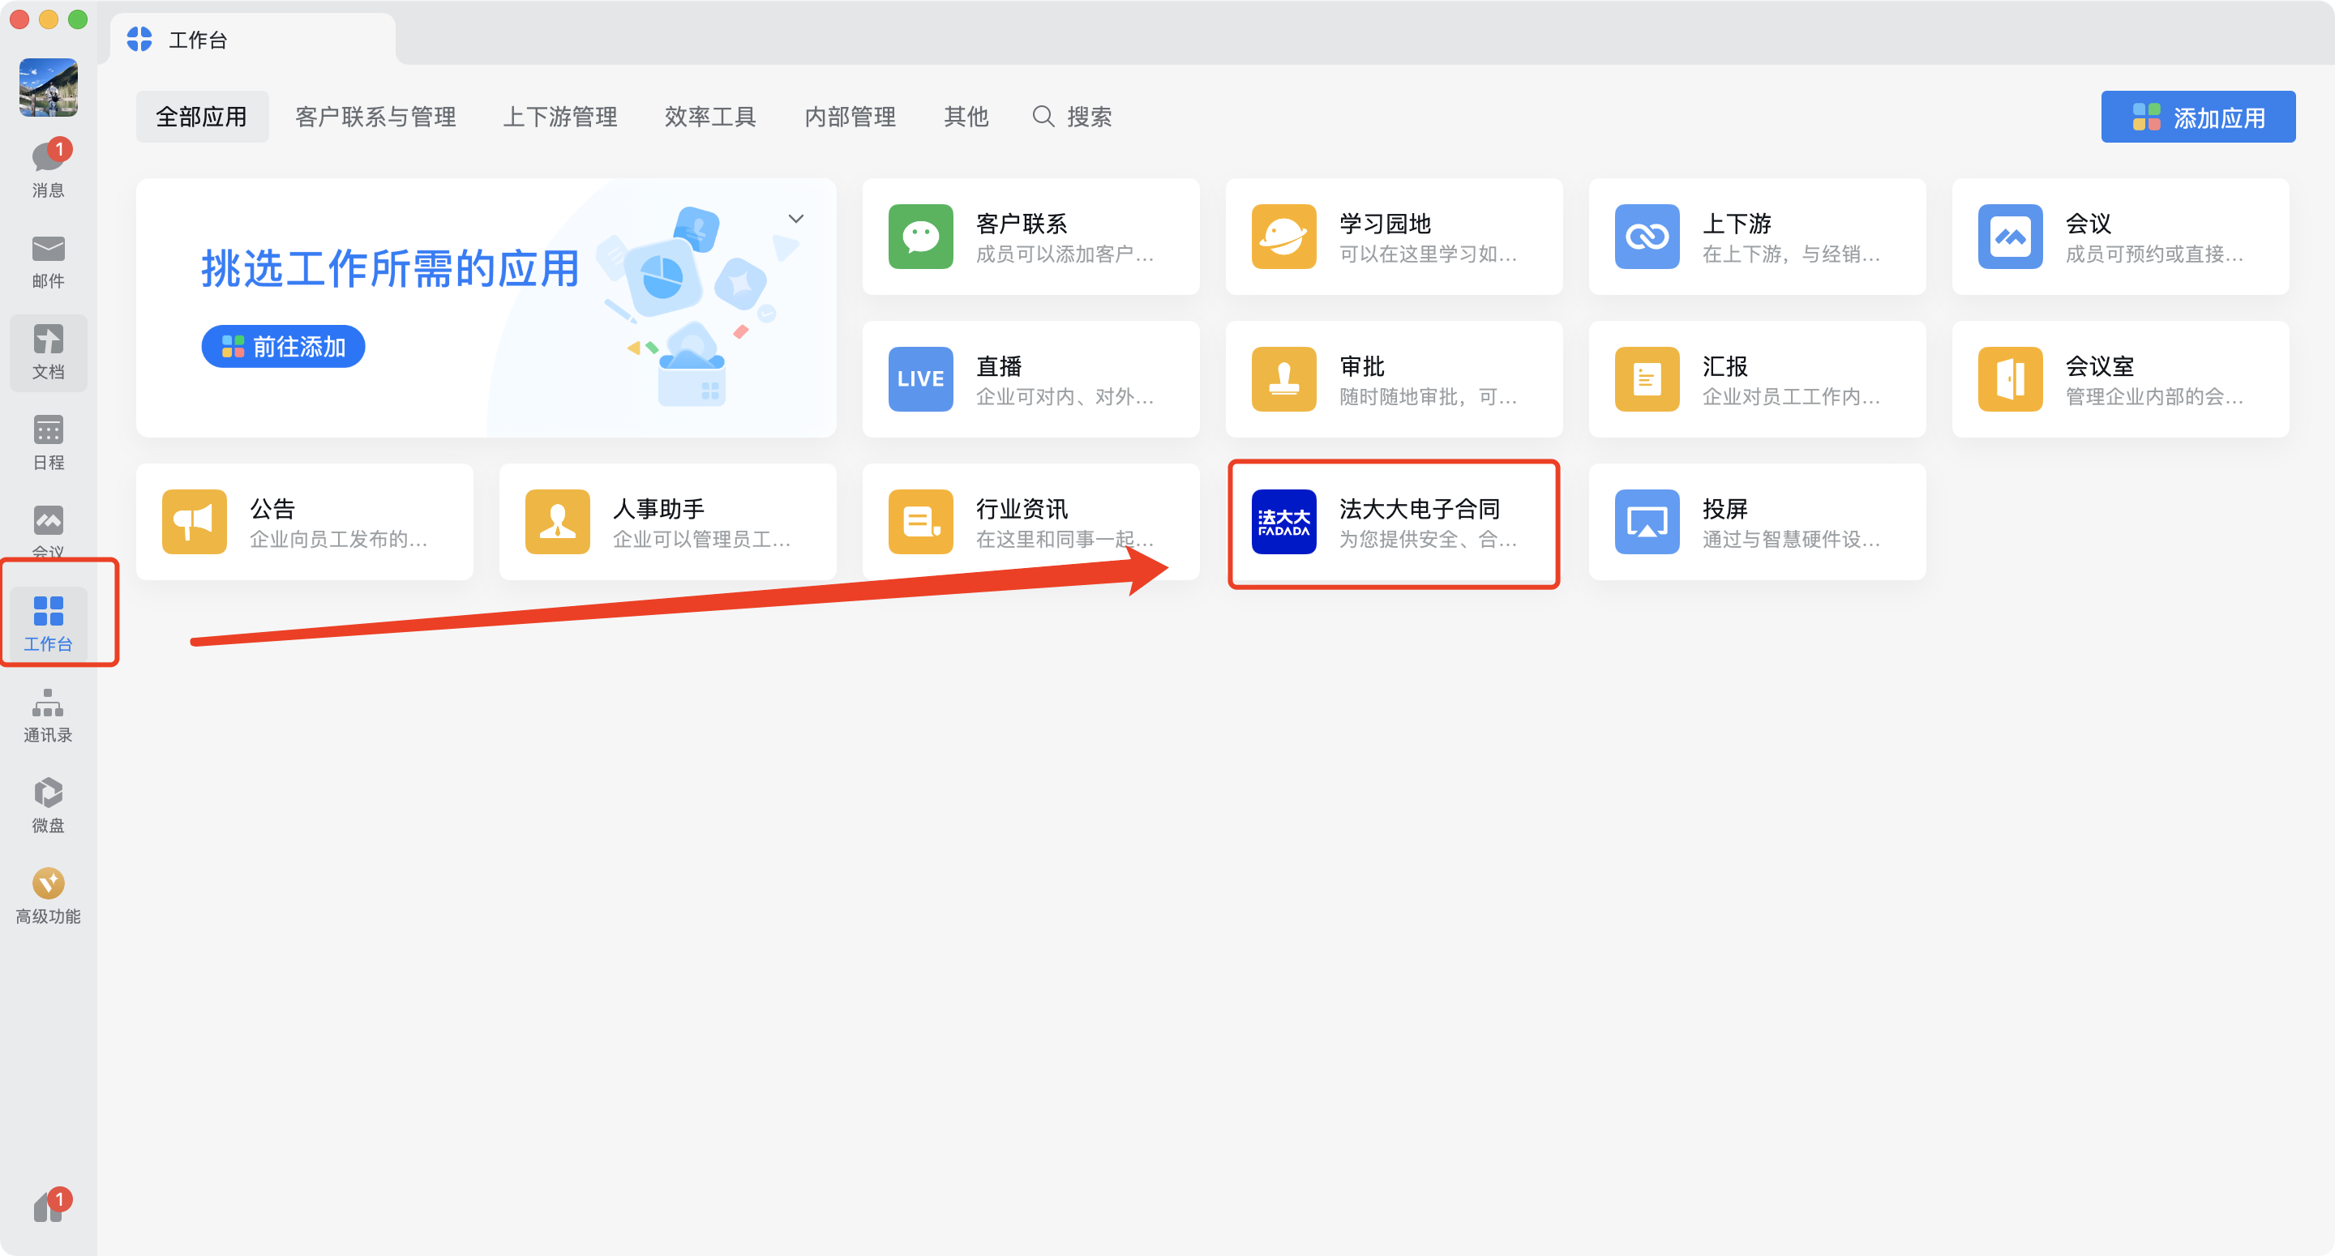Screen dimensions: 2335x1256
Task: Click the 挑选工作所需的应用 banner heading
Action: click(390, 269)
